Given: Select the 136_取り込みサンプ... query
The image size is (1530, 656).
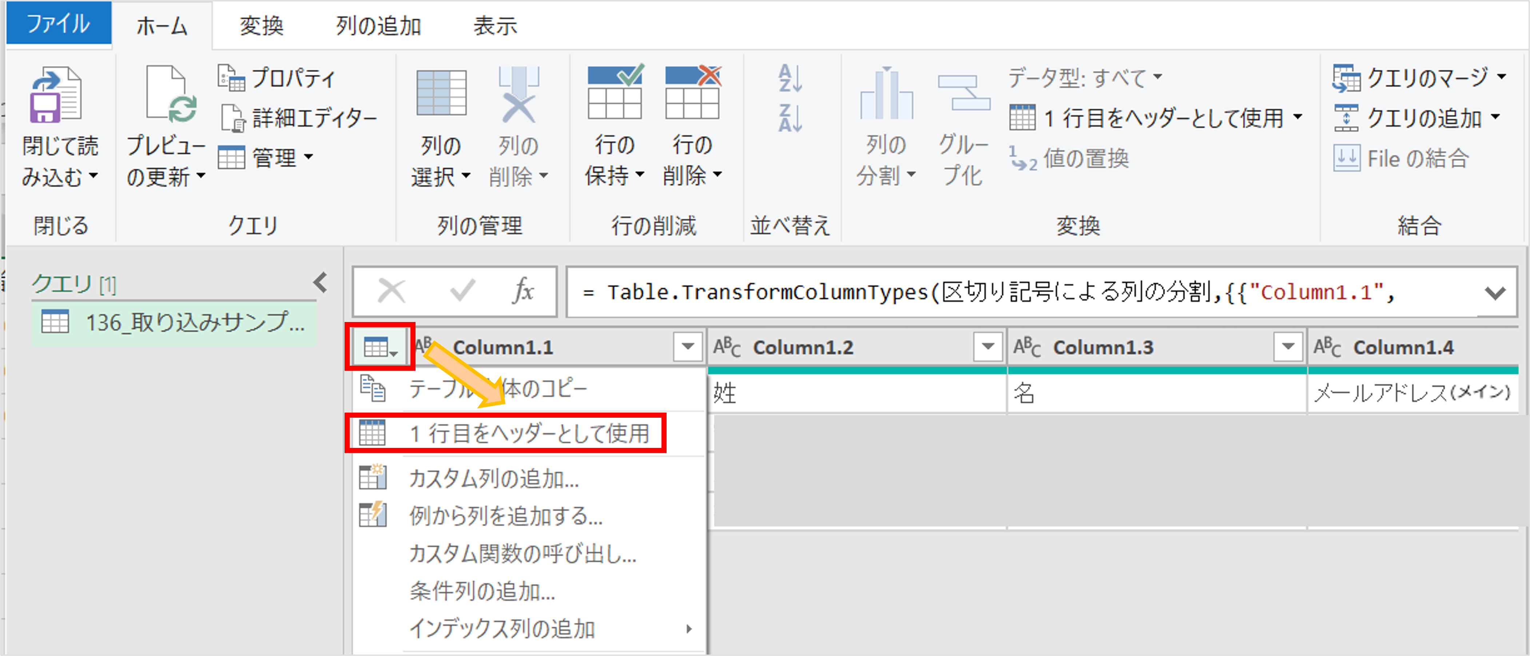Looking at the screenshot, I should (174, 322).
